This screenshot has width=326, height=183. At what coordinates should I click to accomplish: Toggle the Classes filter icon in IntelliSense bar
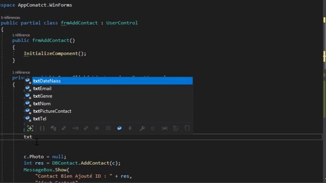coord(53,128)
